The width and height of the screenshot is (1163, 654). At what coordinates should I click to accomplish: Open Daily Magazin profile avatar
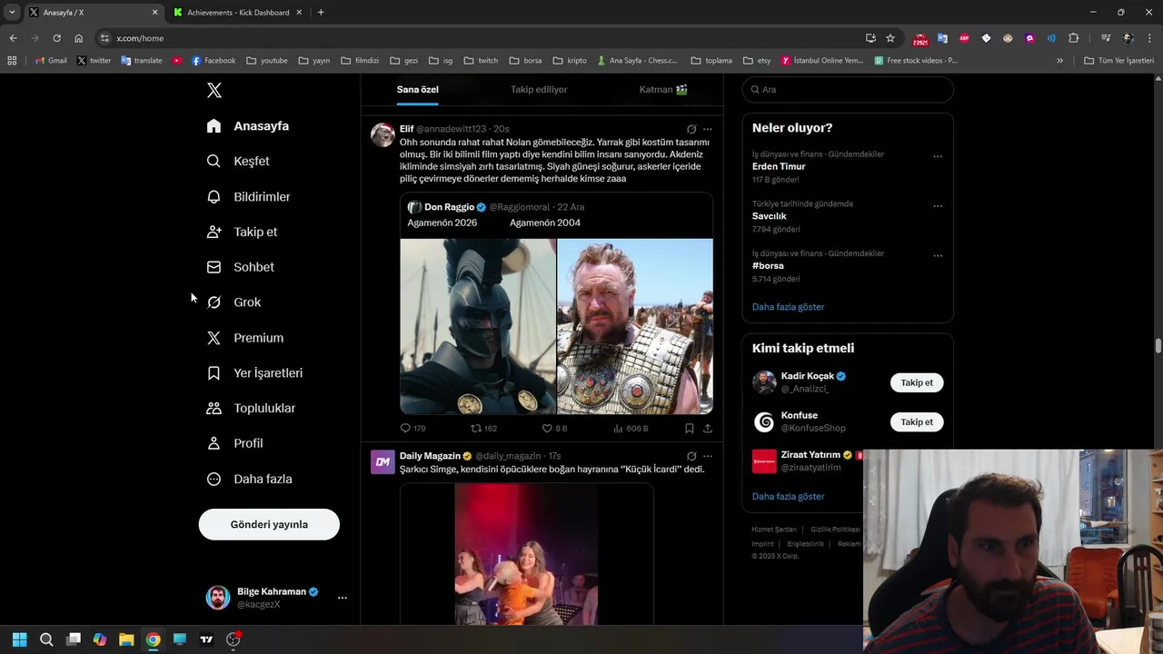click(383, 462)
